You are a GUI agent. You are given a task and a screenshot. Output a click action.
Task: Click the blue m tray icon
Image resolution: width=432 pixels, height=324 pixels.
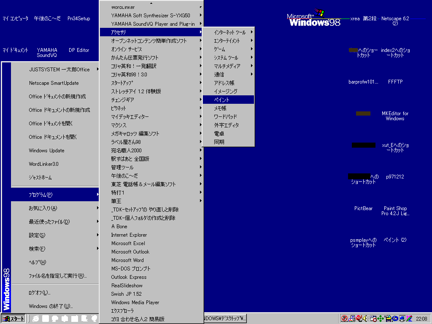tap(395, 319)
